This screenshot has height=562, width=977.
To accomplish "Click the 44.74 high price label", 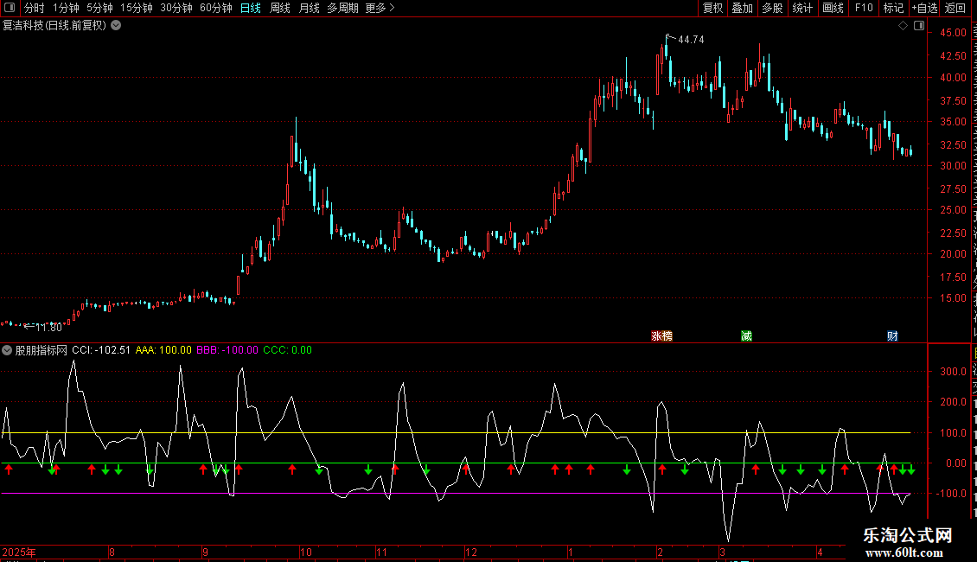I will pyautogui.click(x=691, y=40).
